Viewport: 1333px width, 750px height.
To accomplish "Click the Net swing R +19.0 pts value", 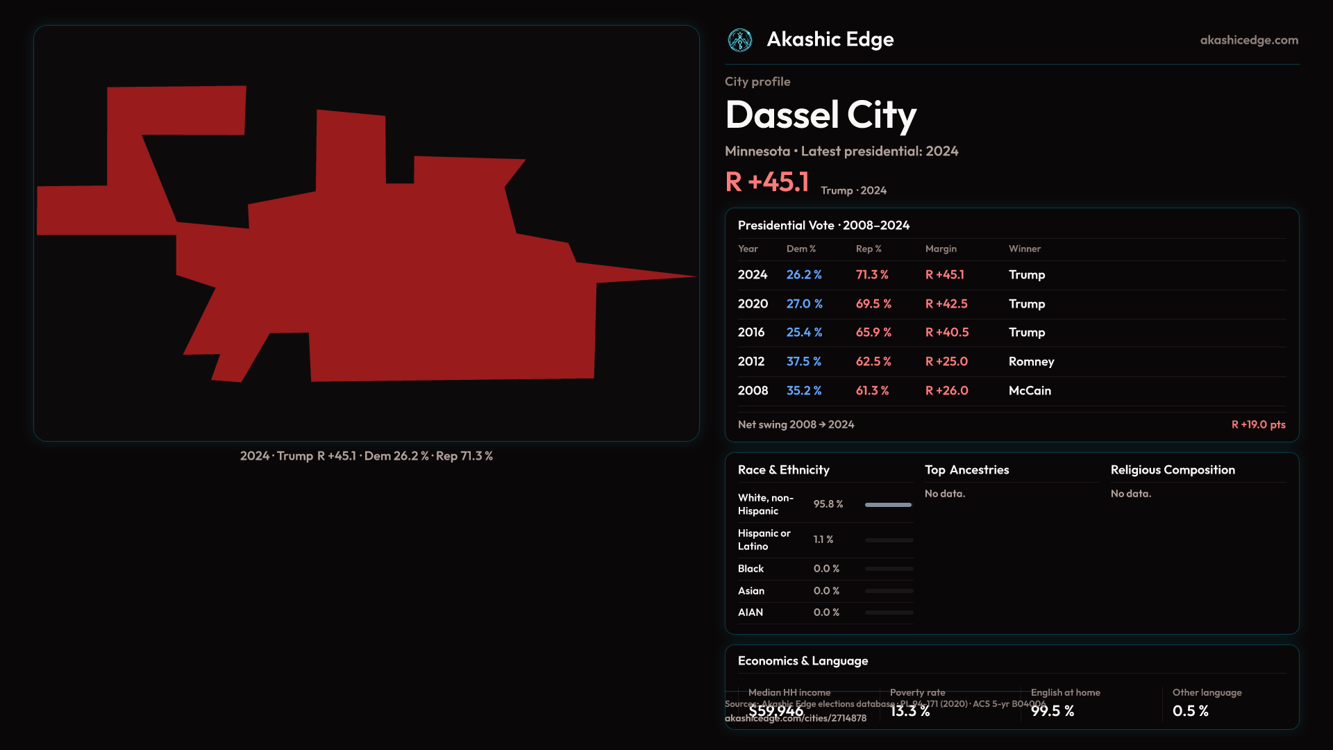I will (1257, 425).
